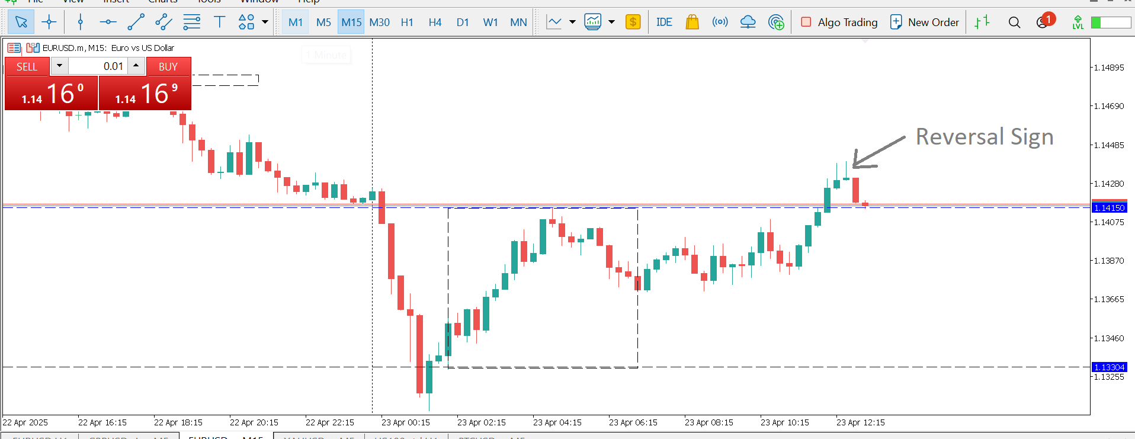Switch chart timeframe to H1
This screenshot has width=1135, height=439.
[407, 23]
